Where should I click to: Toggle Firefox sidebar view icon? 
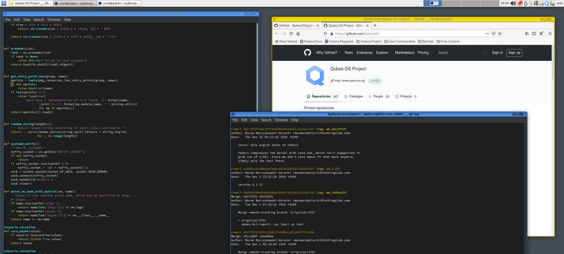(x=534, y=34)
